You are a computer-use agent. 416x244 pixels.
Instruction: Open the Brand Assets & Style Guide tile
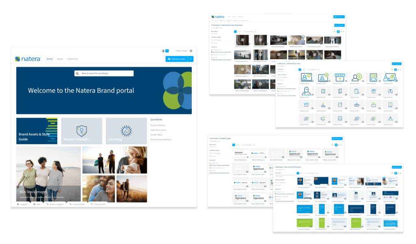click(x=37, y=131)
